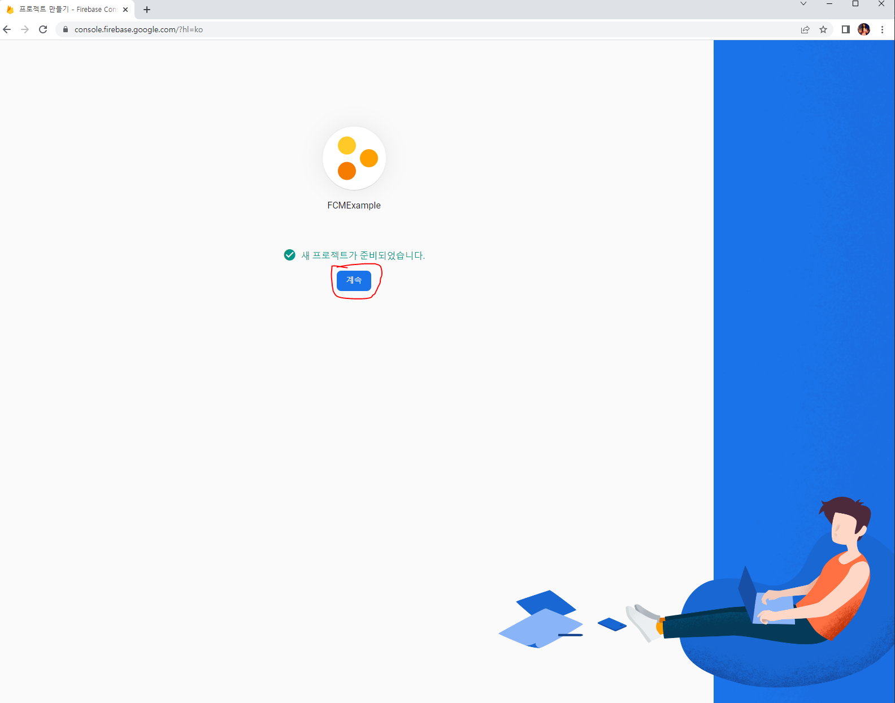The height and width of the screenshot is (703, 895).
Task: Maximize the browser window
Action: point(855,4)
